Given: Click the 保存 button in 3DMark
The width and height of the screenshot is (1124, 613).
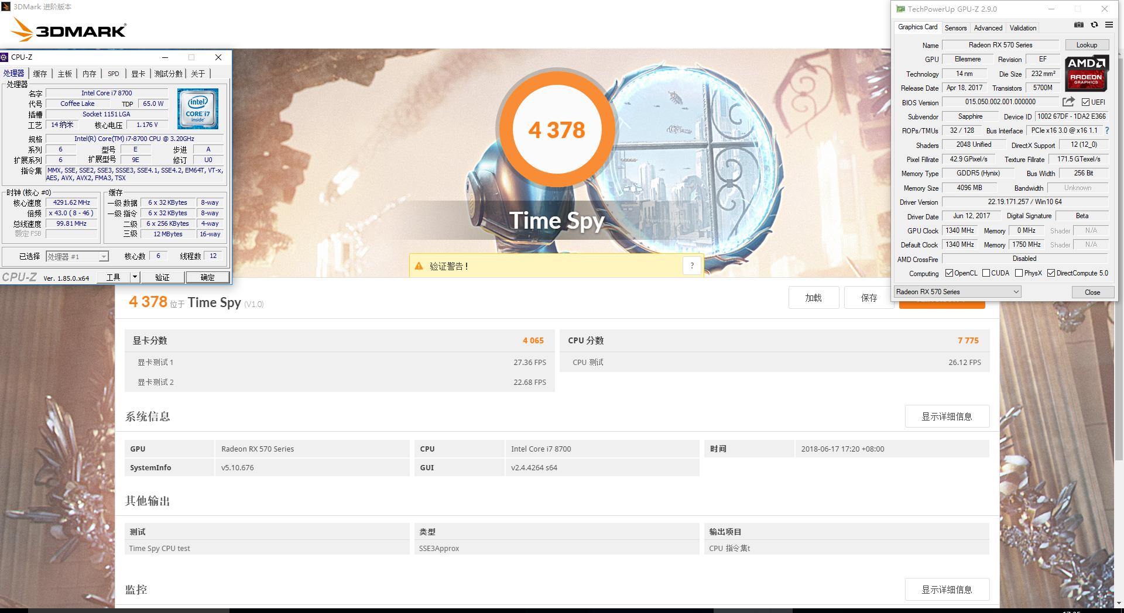Looking at the screenshot, I should [x=869, y=298].
